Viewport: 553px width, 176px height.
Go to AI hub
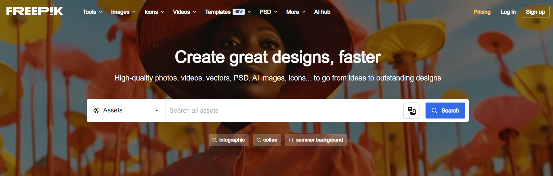(322, 12)
